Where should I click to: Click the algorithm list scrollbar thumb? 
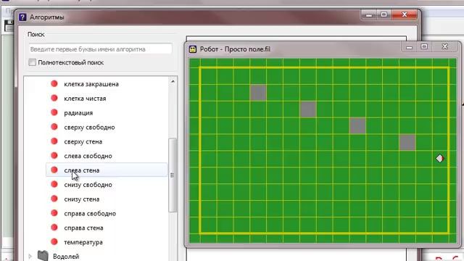pos(173,175)
